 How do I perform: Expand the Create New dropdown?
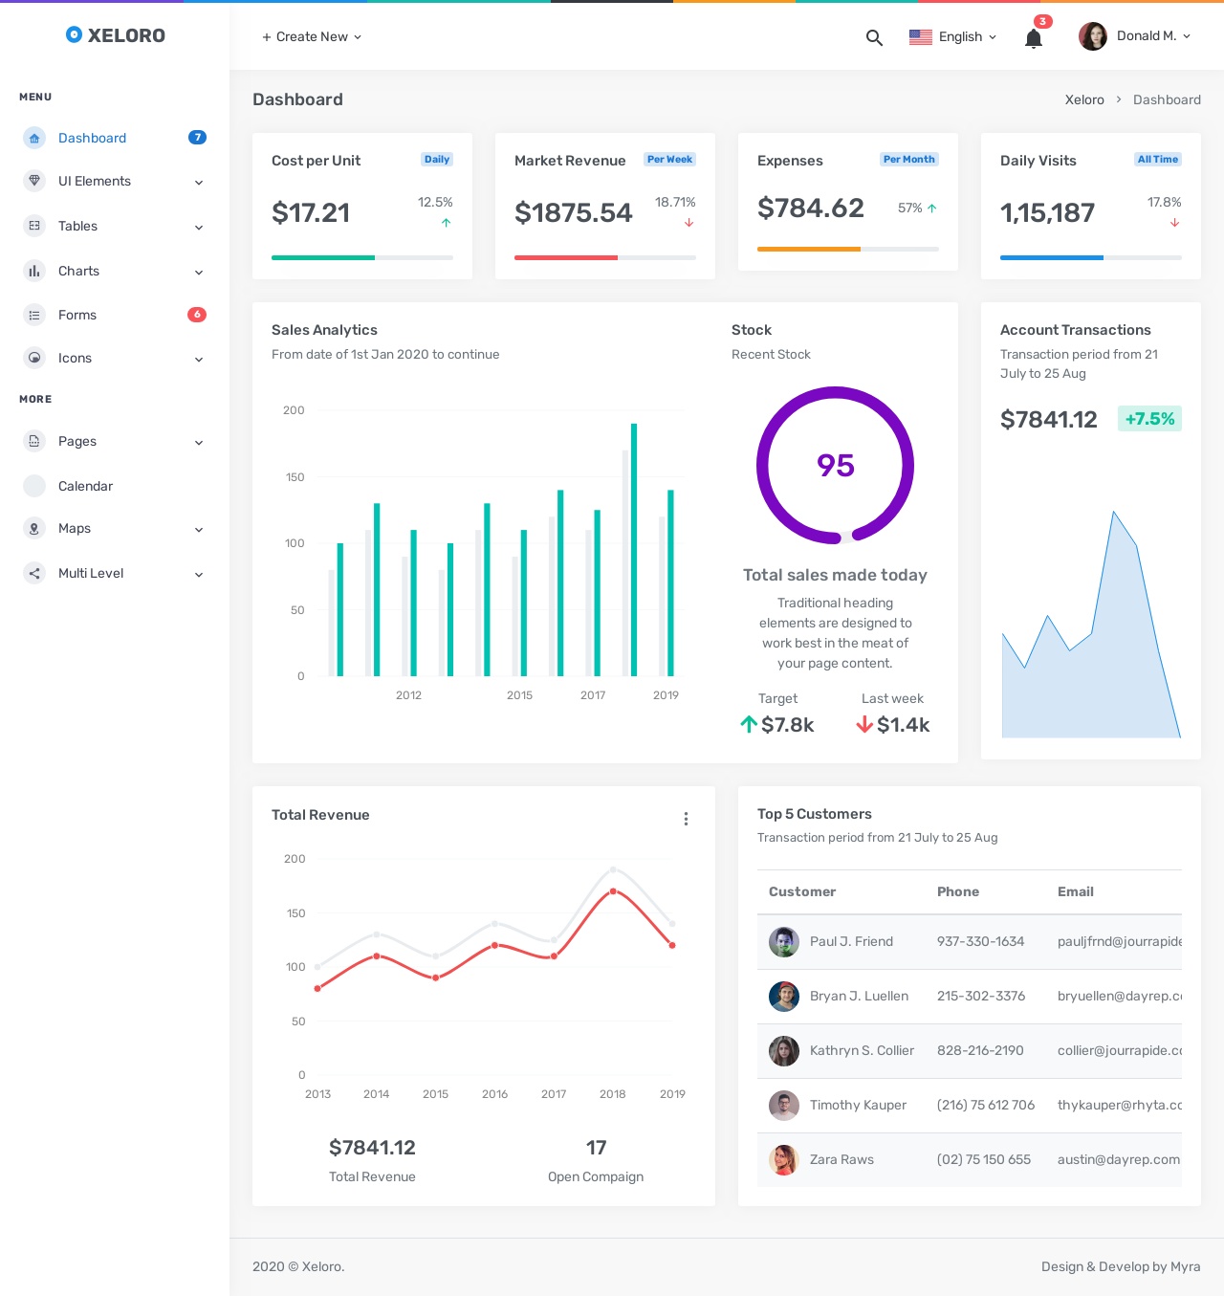click(312, 36)
